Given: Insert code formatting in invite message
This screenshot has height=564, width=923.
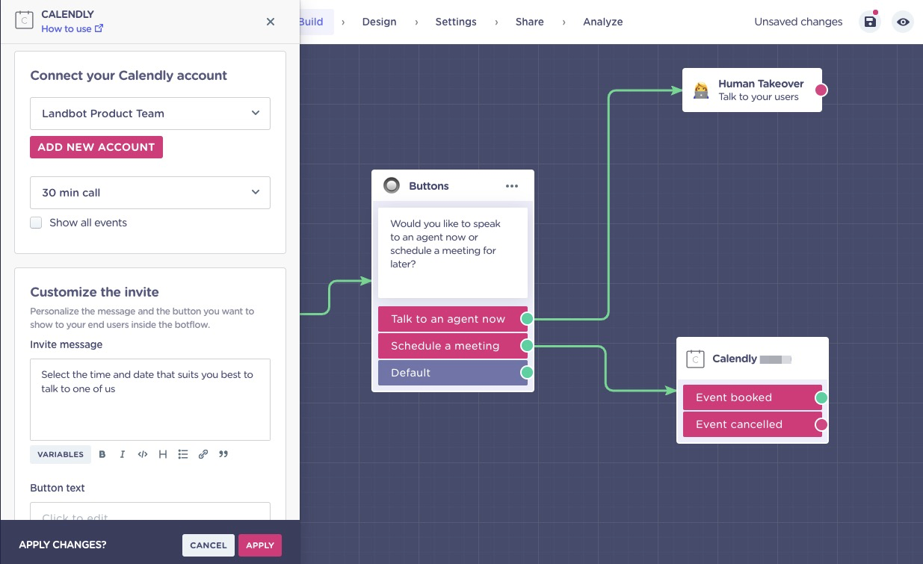Looking at the screenshot, I should tap(143, 454).
